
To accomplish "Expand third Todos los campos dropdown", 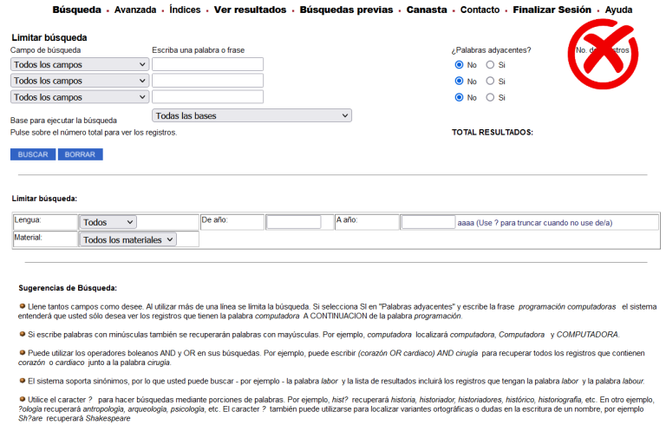I will (x=80, y=97).
